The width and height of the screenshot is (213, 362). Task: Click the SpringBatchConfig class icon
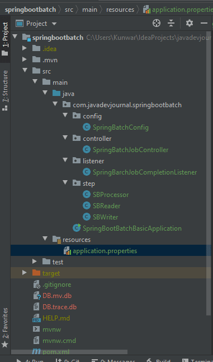87,127
